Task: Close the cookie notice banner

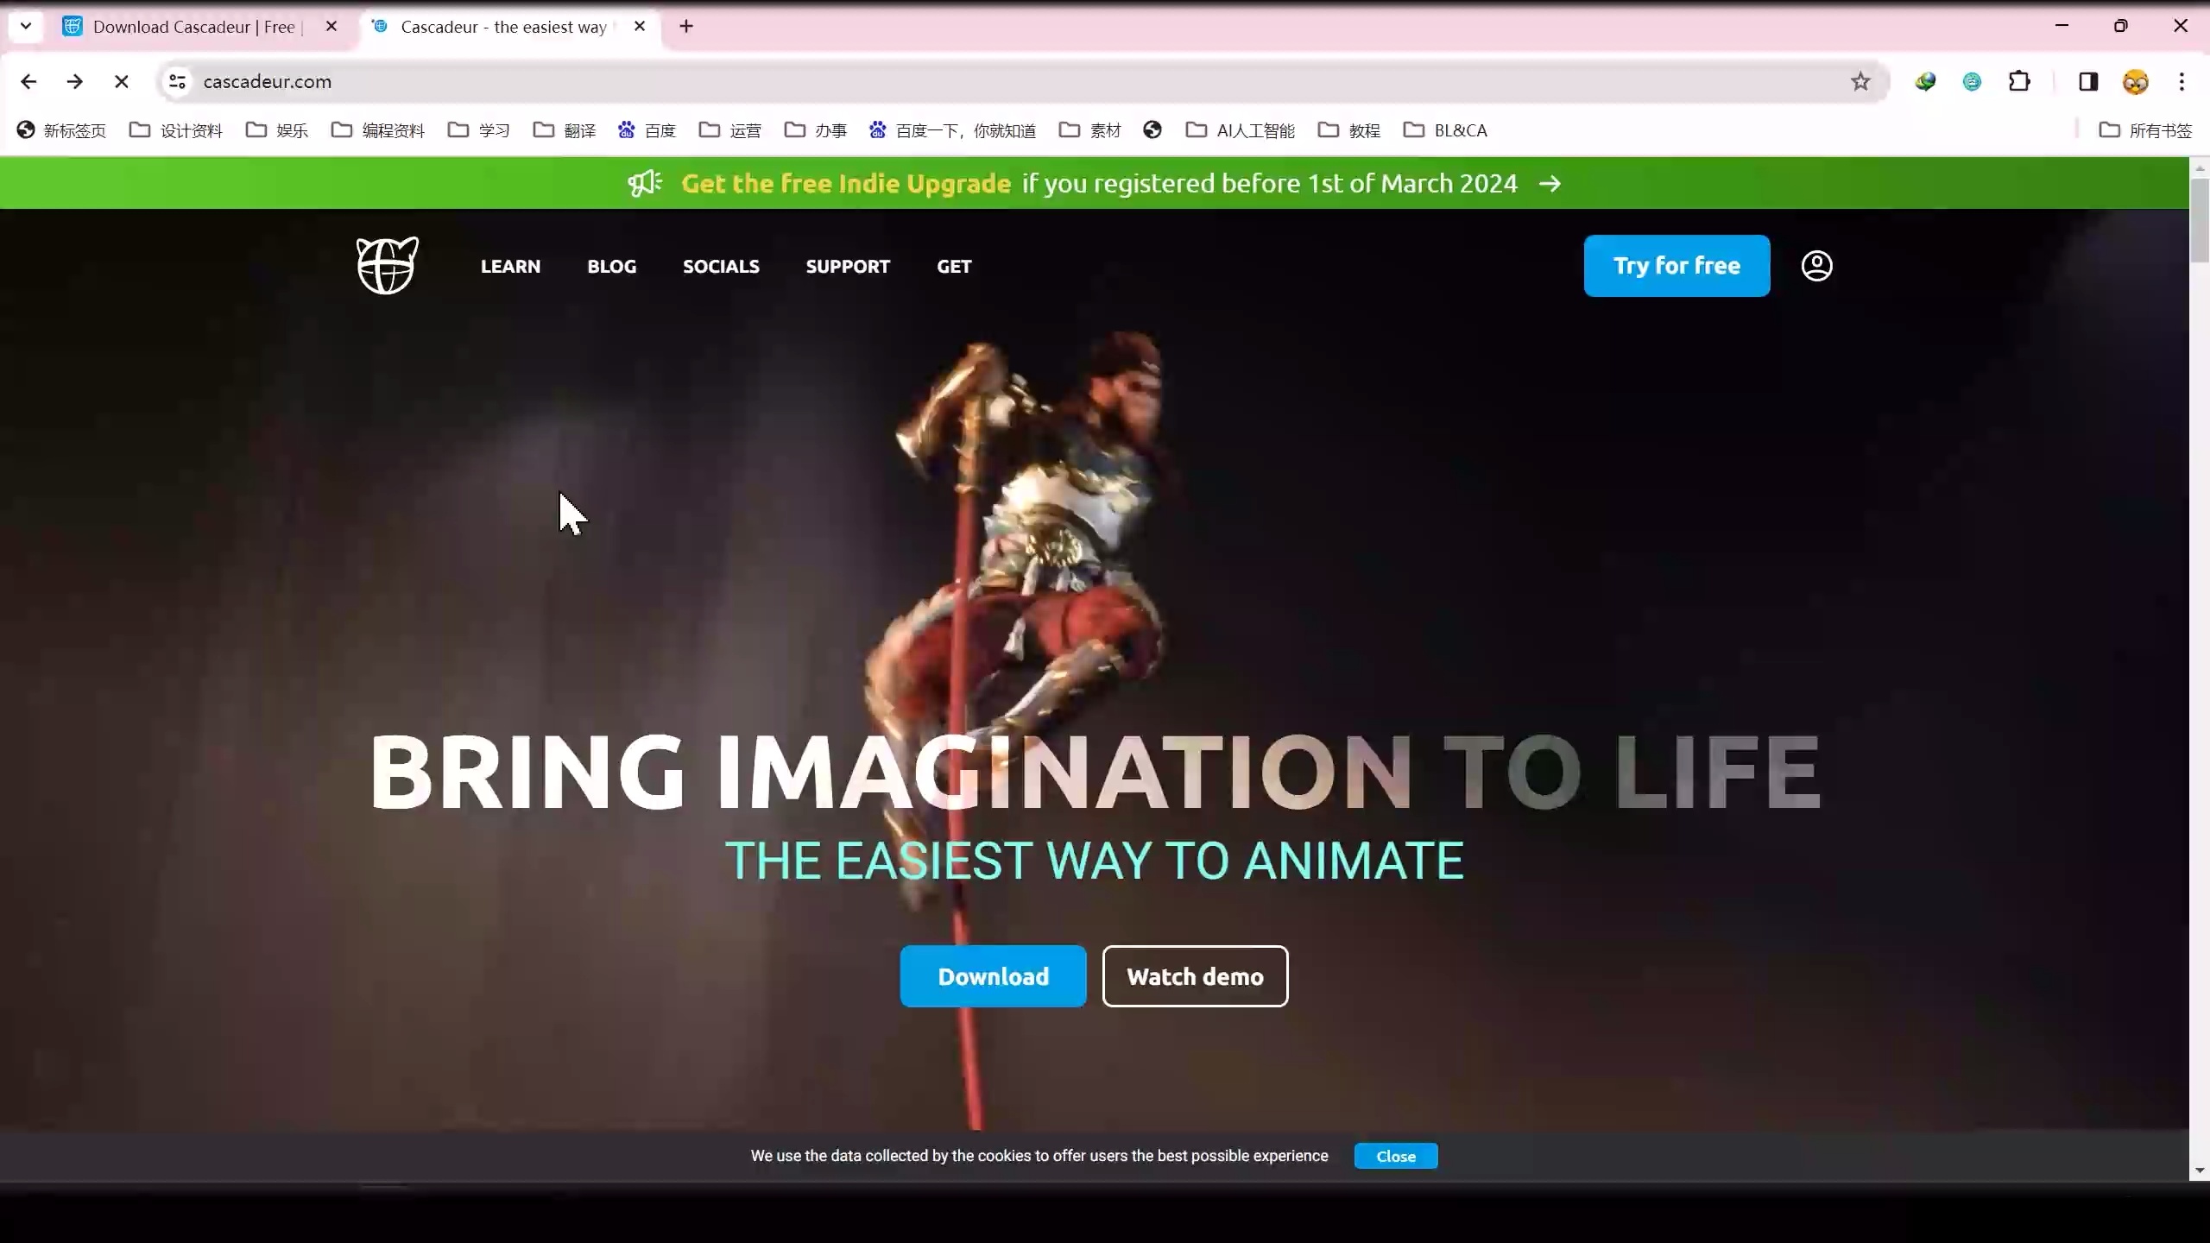Action: (1395, 1157)
